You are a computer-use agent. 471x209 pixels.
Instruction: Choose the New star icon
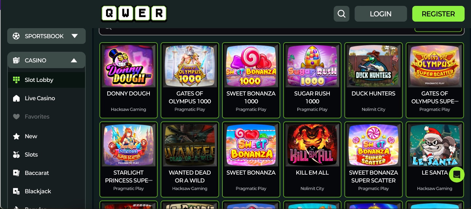click(16, 136)
